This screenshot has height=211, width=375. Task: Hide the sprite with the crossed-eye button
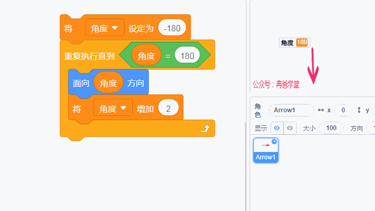pos(290,128)
